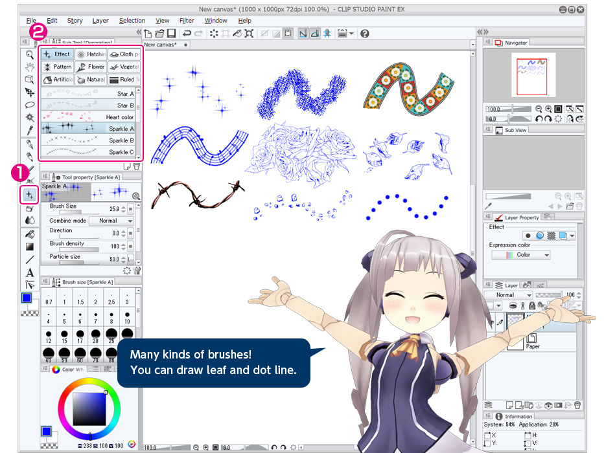
Task: Open the Filter menu
Action: [187, 21]
